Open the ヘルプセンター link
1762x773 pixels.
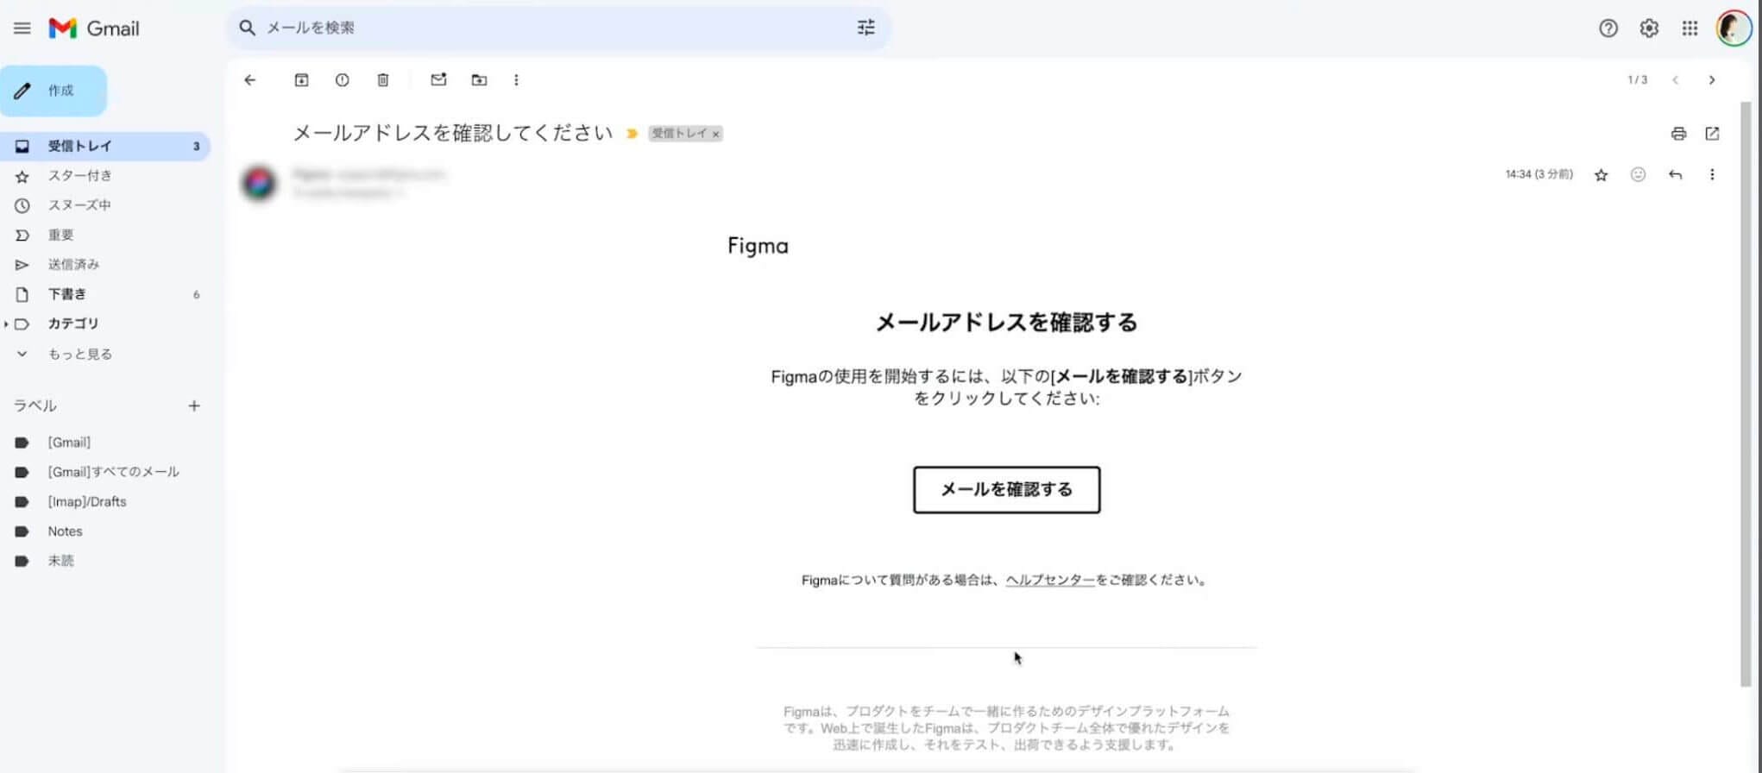point(1049,581)
